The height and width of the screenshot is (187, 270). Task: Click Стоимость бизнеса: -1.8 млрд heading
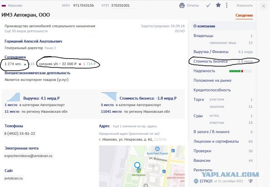tap(148, 98)
